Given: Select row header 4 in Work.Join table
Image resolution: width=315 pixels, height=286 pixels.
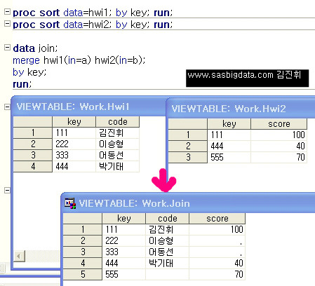Looking at the screenshot, I should [83, 263].
